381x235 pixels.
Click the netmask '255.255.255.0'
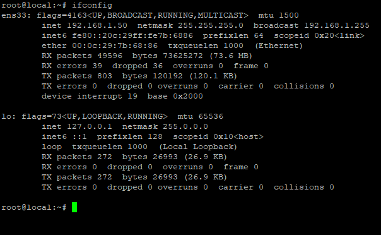click(211, 25)
